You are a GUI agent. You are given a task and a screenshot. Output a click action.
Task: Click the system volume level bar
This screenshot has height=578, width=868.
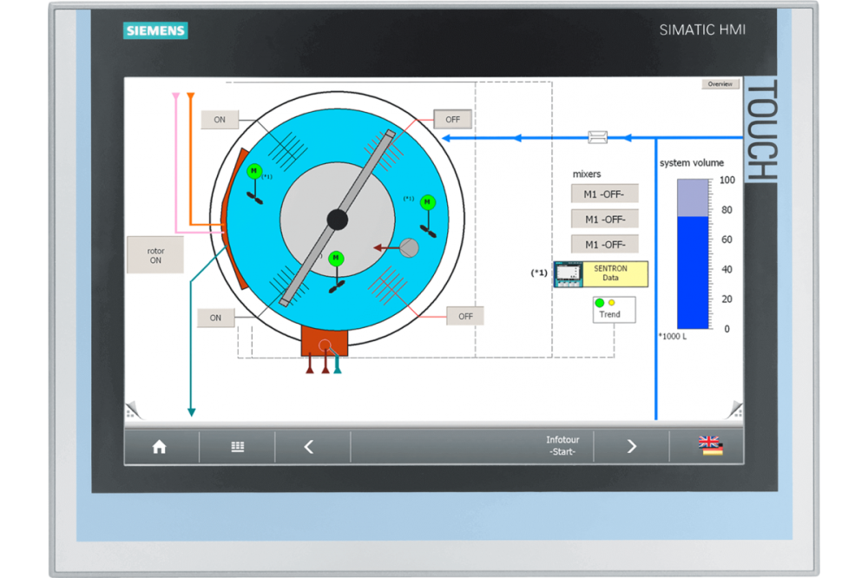pyautogui.click(x=694, y=254)
